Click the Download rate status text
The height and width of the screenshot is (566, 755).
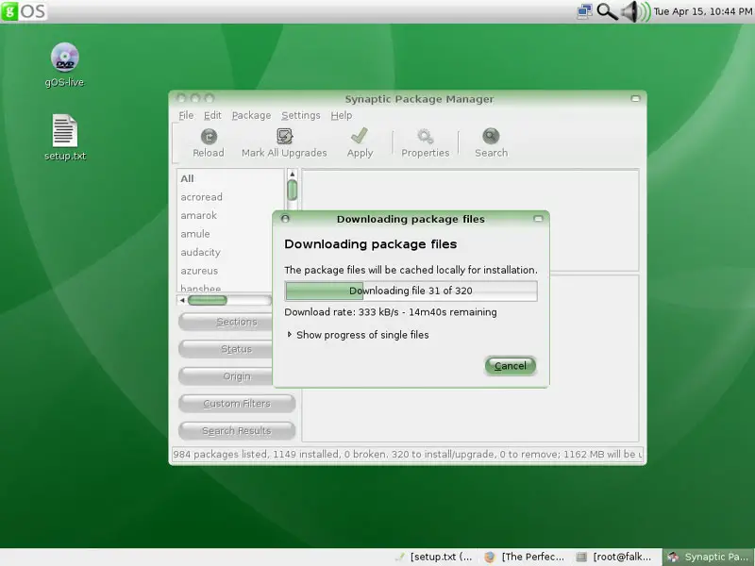391,312
